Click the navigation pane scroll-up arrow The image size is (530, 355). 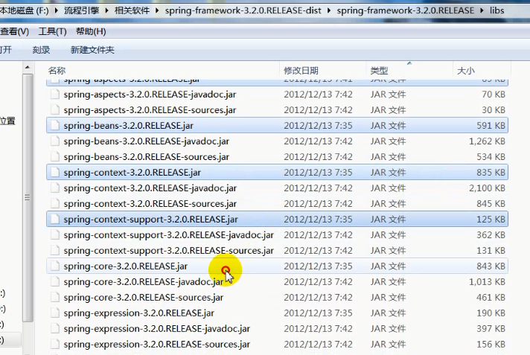pos(28,68)
